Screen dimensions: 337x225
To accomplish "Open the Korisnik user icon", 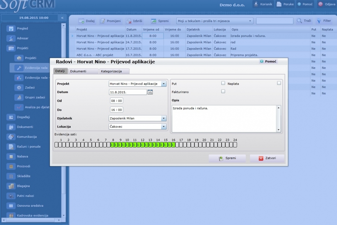I will [256, 4].
